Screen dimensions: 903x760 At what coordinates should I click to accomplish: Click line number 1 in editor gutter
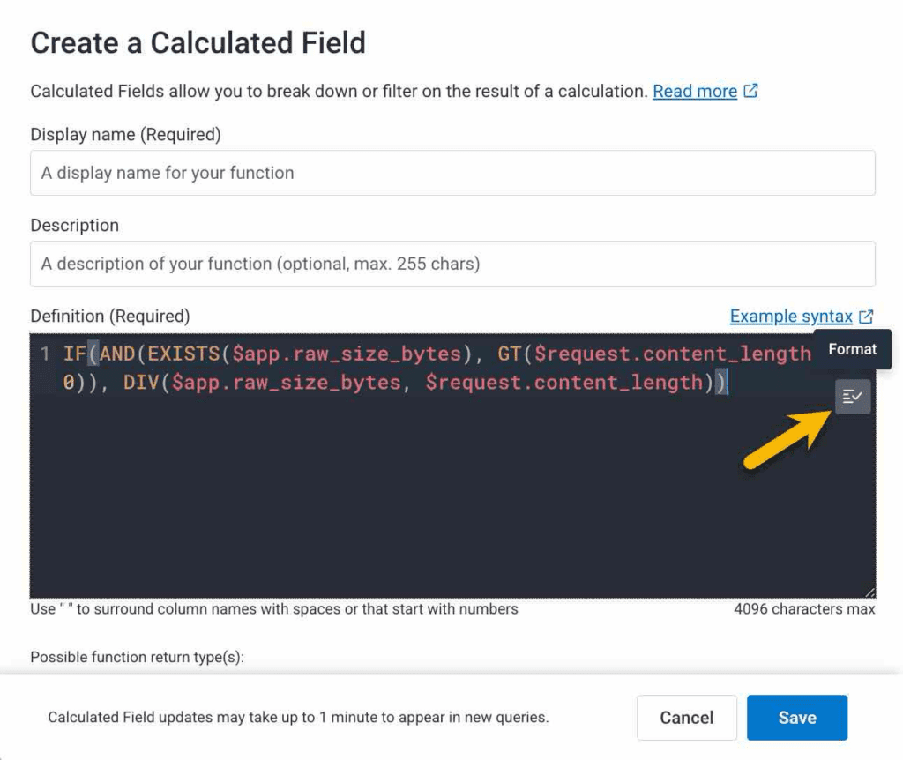(44, 354)
